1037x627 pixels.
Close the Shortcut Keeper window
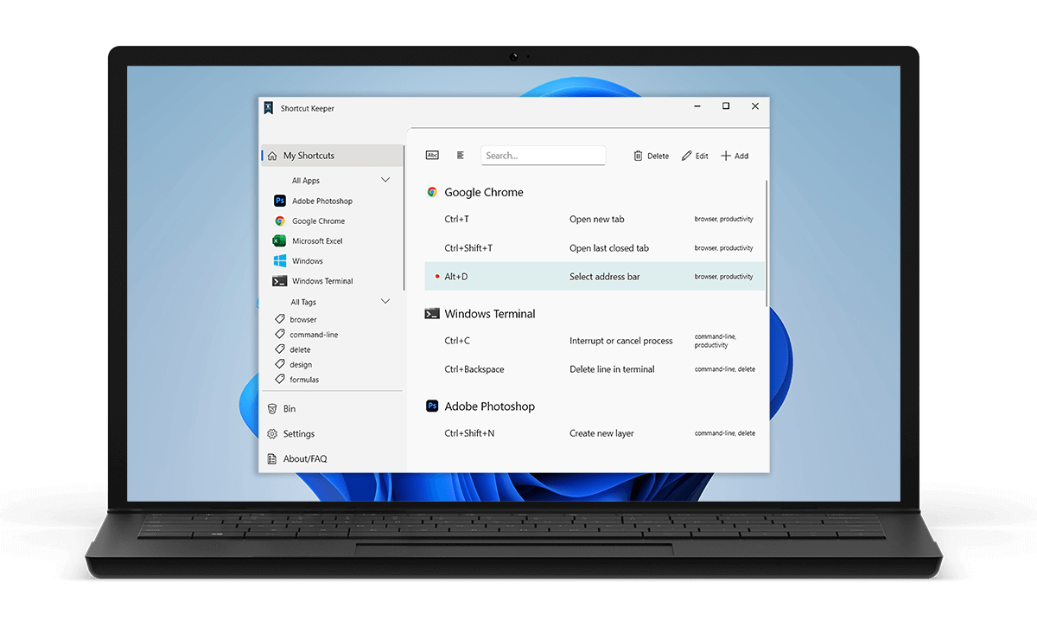coord(755,106)
